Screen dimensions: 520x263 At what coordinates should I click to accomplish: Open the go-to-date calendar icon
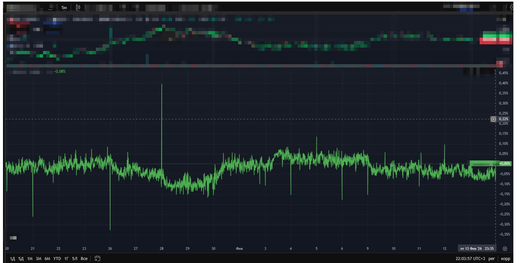[97, 258]
